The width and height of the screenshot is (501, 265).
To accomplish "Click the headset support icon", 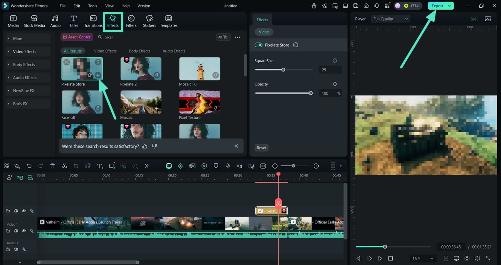I will (377, 6).
